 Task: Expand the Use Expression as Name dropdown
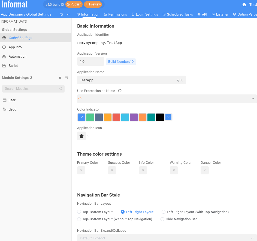coord(253,99)
